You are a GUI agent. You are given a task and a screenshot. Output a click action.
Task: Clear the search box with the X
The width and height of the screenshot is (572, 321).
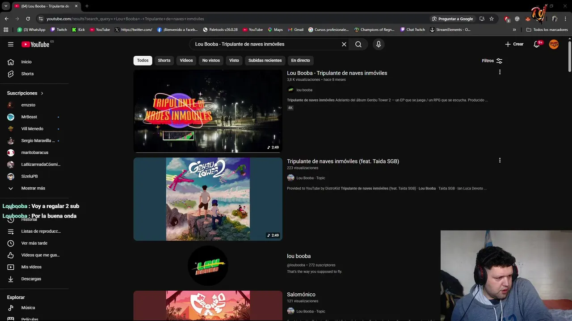click(x=344, y=44)
